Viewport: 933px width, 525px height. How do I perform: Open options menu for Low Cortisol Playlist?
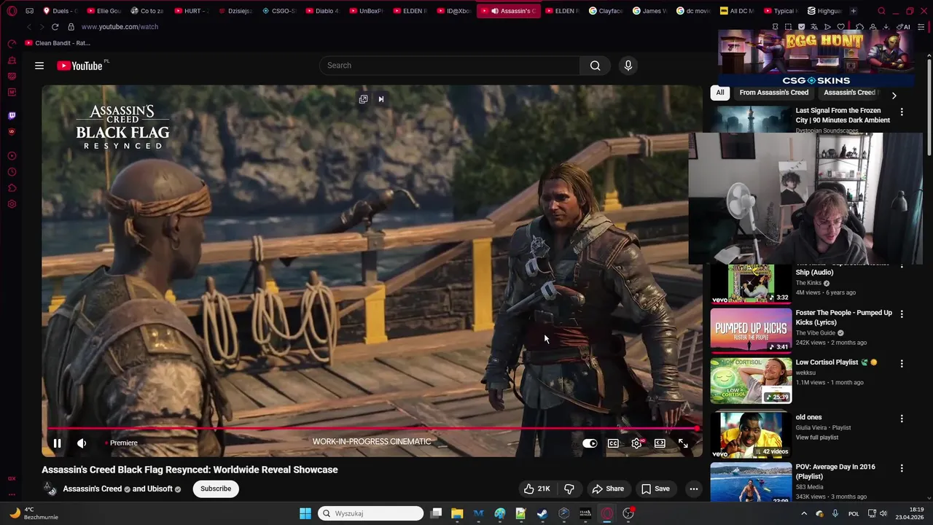click(x=902, y=364)
